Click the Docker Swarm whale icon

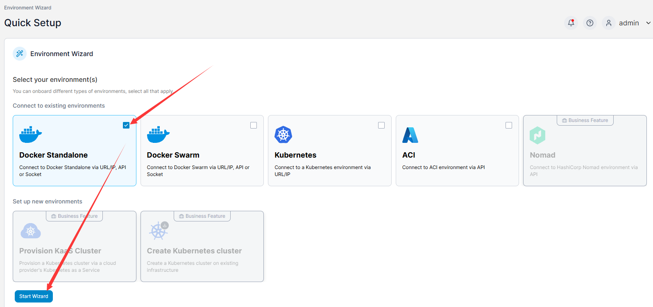[158, 134]
